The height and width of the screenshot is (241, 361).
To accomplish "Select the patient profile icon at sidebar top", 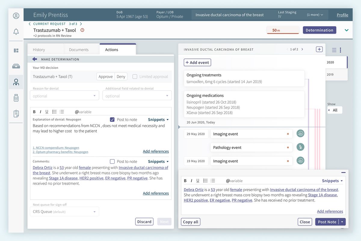I will click(x=16, y=15).
